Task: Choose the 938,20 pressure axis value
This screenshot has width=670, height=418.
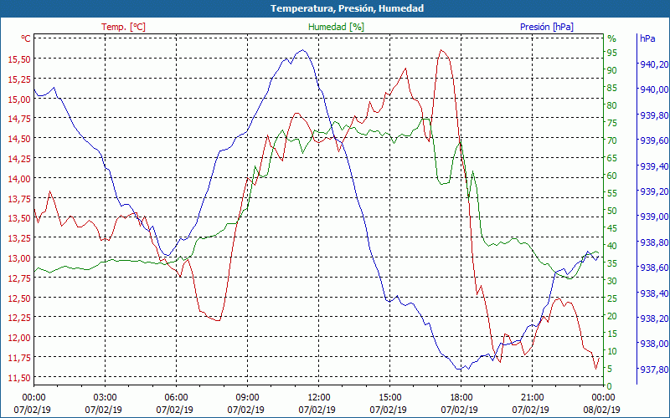Action: (652, 319)
